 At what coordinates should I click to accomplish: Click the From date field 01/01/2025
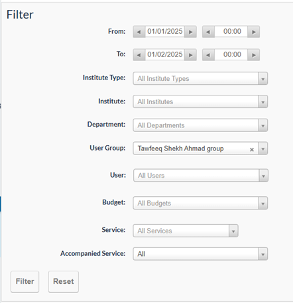[x=165, y=32]
